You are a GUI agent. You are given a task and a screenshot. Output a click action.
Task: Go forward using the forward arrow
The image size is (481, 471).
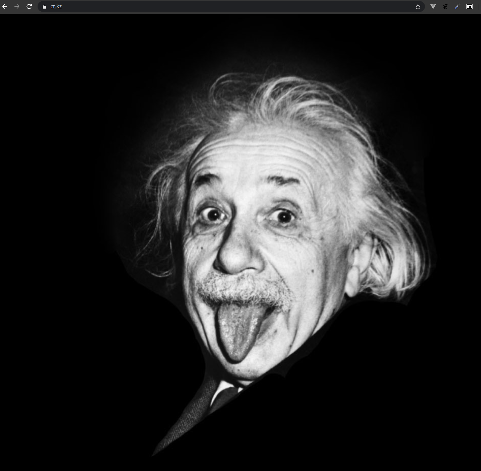[17, 6]
